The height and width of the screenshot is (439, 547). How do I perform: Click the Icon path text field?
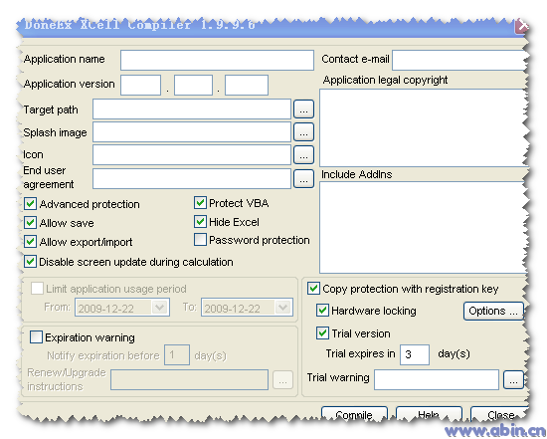[192, 154]
